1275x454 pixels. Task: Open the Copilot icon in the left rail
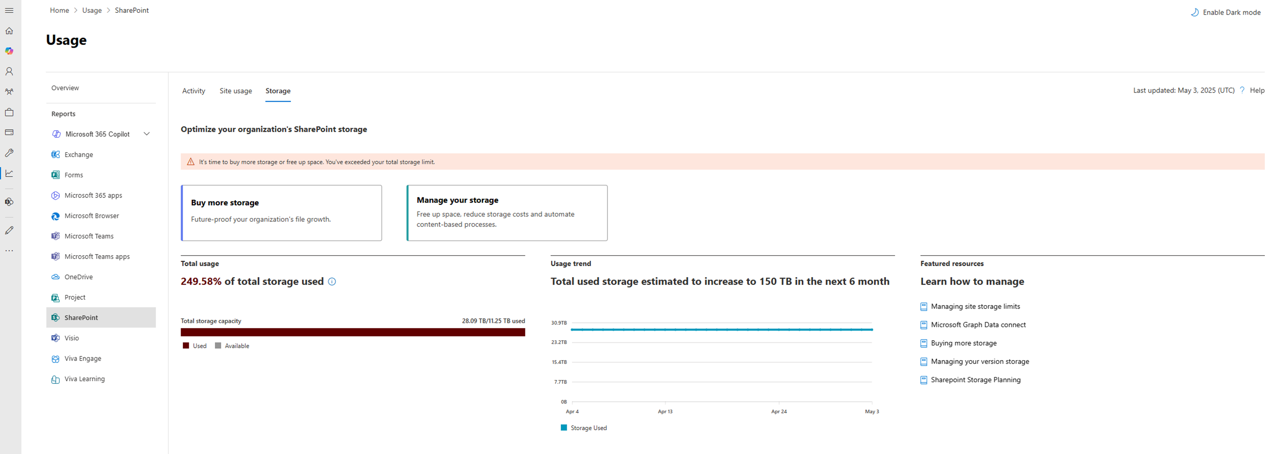click(9, 51)
